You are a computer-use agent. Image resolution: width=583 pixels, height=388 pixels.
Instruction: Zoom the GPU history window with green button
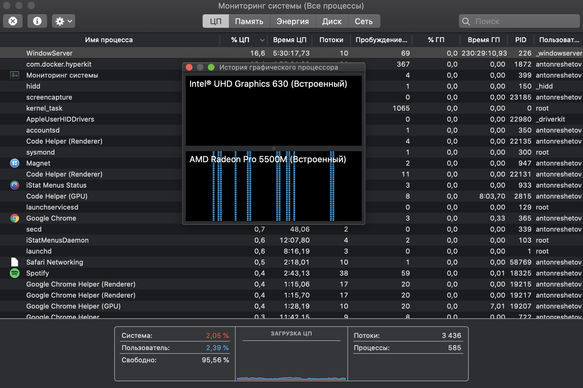pos(211,67)
